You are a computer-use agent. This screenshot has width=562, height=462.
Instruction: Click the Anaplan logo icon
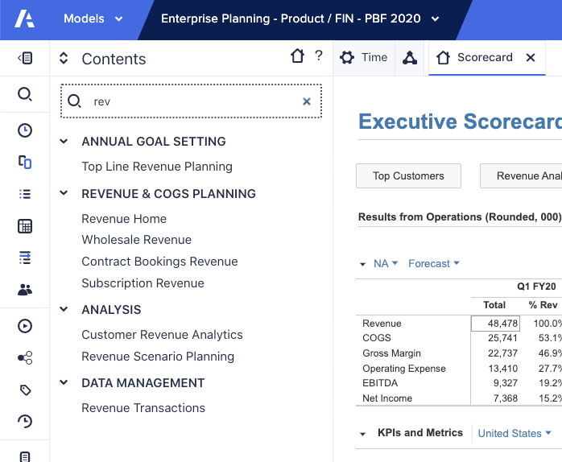[x=25, y=19]
